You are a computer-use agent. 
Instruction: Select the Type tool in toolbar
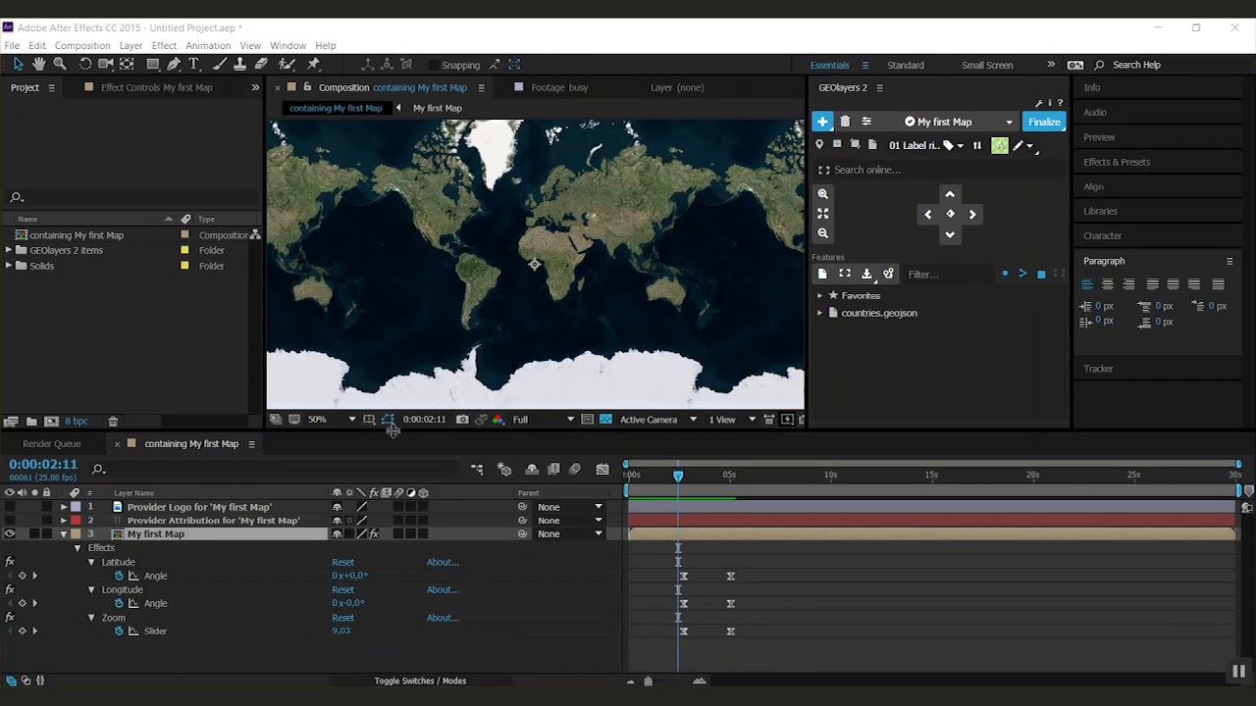point(193,64)
